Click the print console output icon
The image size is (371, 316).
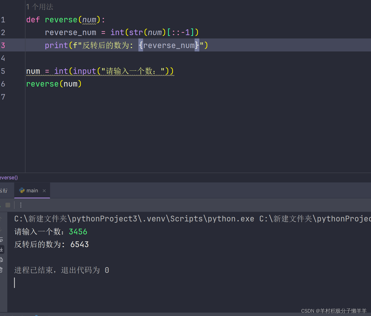coord(1,260)
